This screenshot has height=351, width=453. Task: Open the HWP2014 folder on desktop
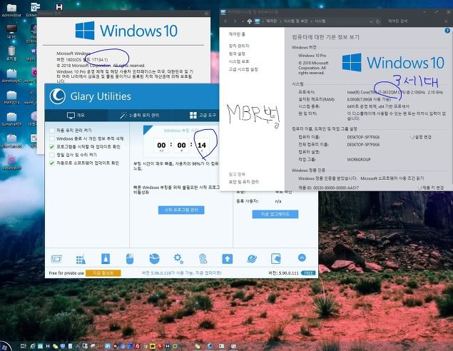[11, 98]
